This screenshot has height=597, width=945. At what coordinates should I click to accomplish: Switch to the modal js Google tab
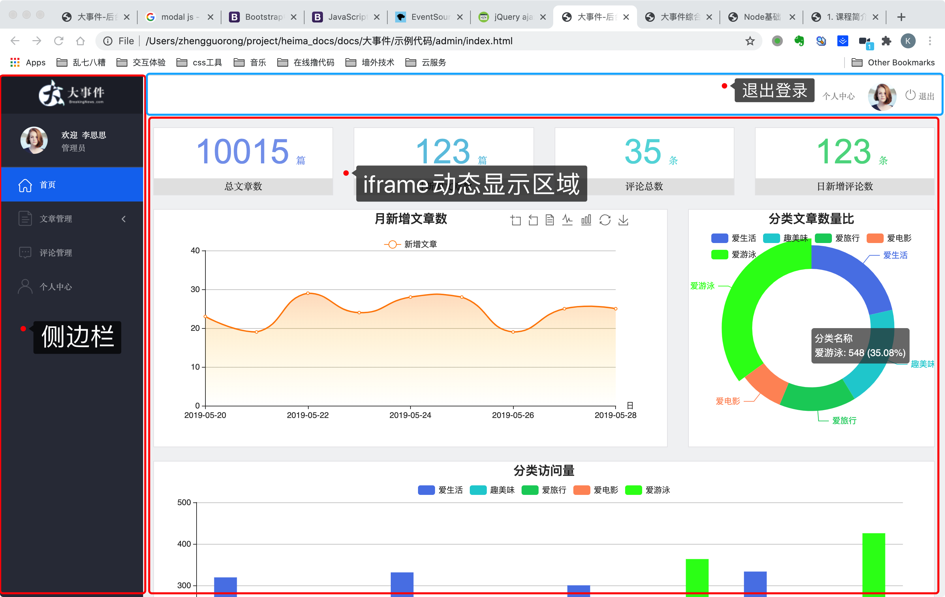pyautogui.click(x=179, y=17)
